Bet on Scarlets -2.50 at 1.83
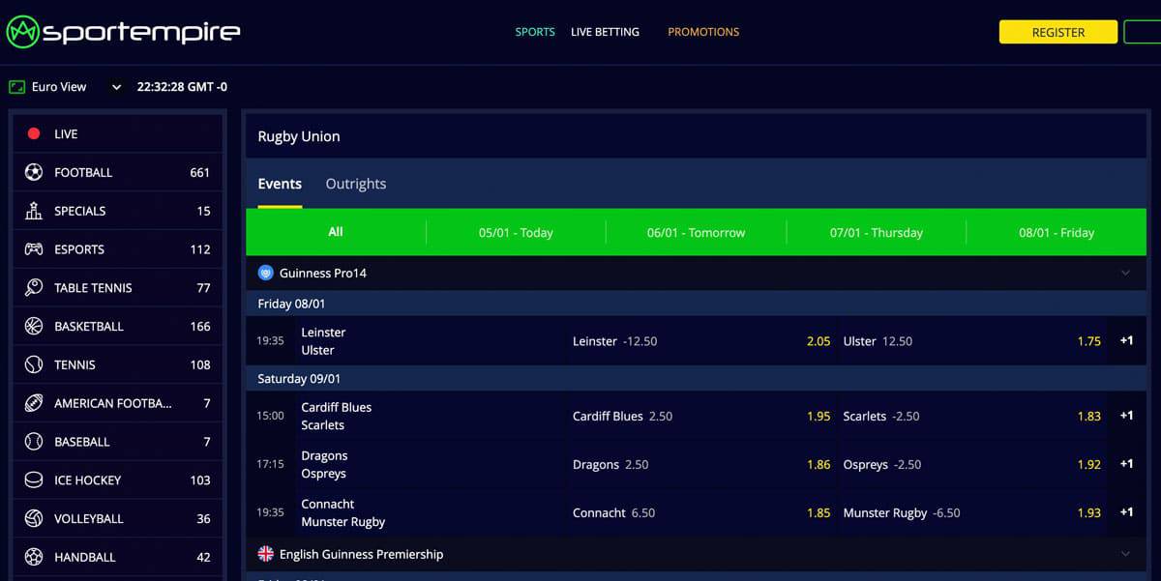This screenshot has height=581, width=1161. (971, 416)
